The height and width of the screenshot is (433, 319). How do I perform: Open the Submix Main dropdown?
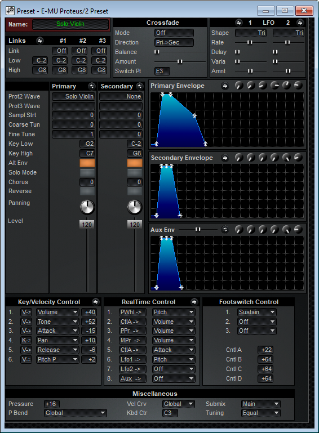261,404
